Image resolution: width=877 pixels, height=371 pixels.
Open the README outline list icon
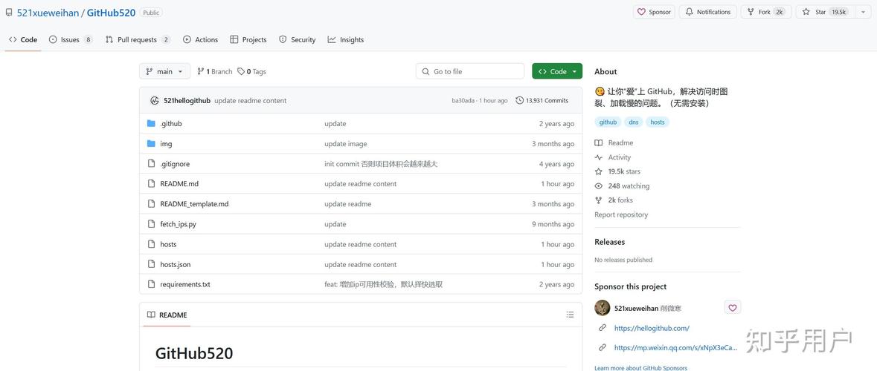click(x=570, y=315)
